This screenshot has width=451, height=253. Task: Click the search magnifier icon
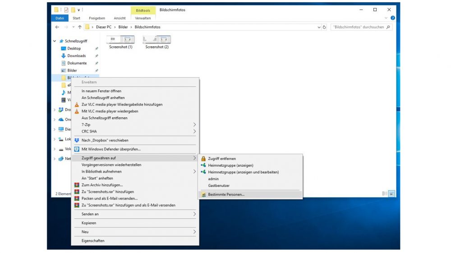pyautogui.click(x=388, y=27)
